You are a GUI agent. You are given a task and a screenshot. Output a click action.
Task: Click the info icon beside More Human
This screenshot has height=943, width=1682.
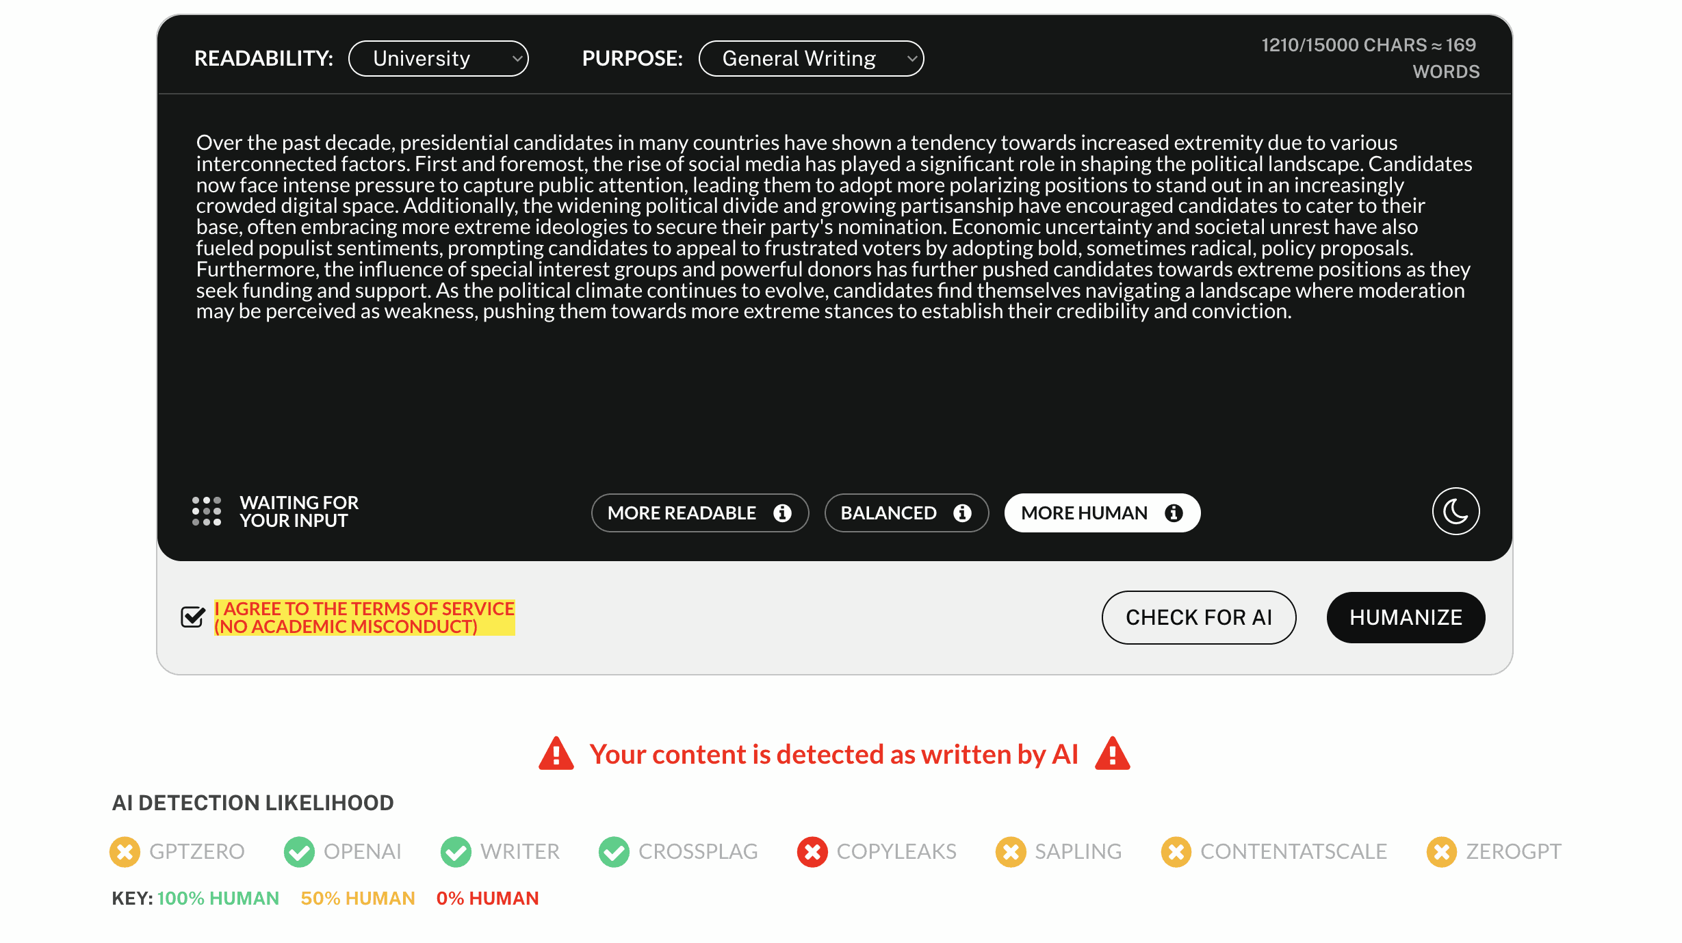[1174, 513]
